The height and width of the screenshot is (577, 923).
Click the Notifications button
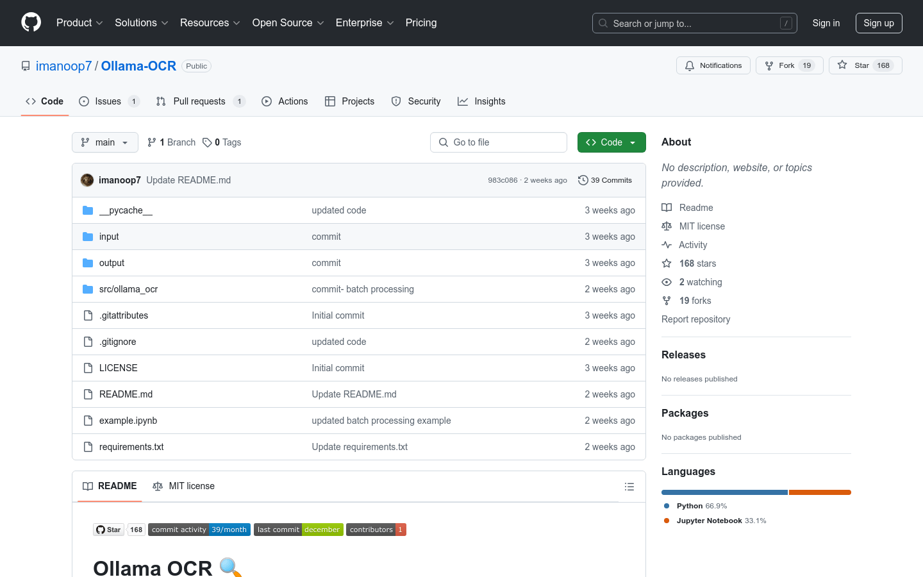coord(713,65)
